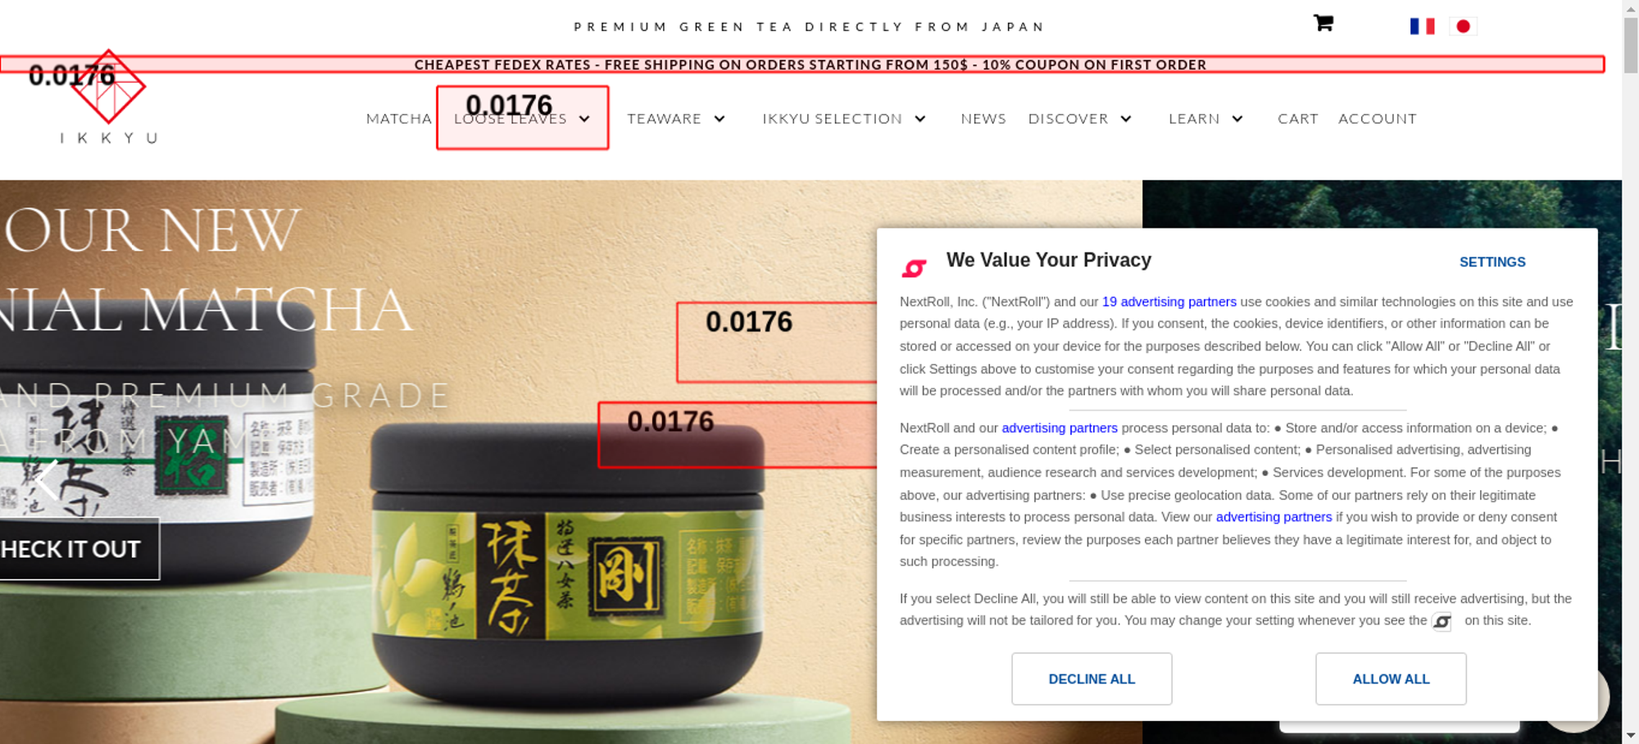Switch to Japanese language flag
The height and width of the screenshot is (744, 1639).
point(1463,26)
